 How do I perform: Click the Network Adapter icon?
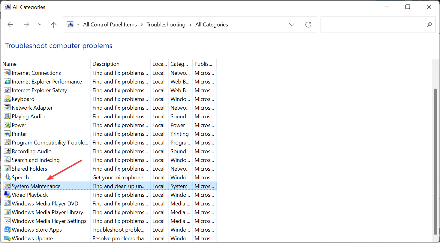(x=7, y=108)
